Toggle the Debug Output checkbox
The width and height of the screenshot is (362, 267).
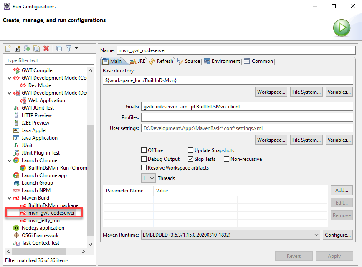[x=144, y=159]
